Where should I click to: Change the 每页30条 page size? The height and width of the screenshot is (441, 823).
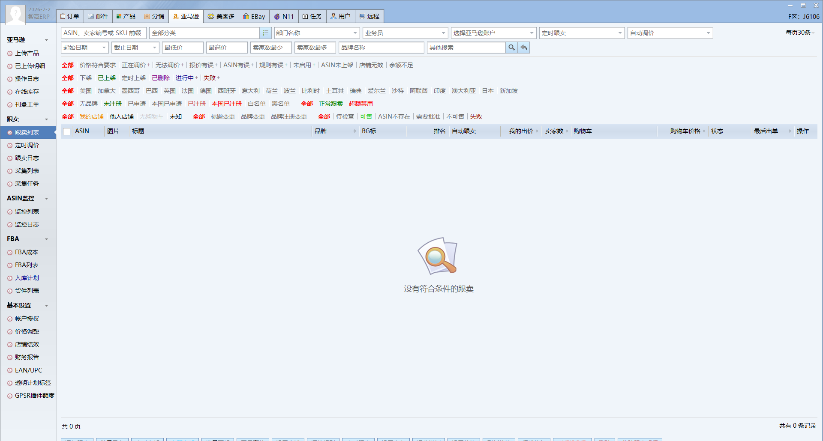[x=800, y=33]
